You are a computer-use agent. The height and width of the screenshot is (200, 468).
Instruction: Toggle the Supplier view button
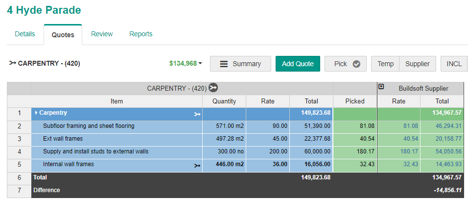(417, 64)
